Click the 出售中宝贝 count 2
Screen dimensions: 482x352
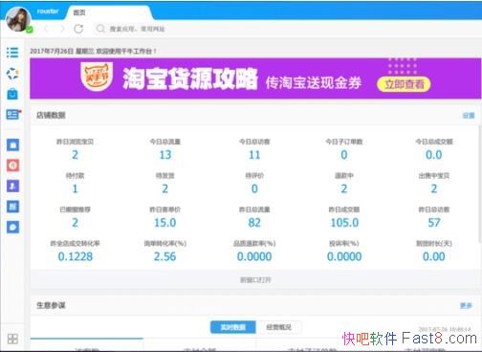[x=434, y=188]
